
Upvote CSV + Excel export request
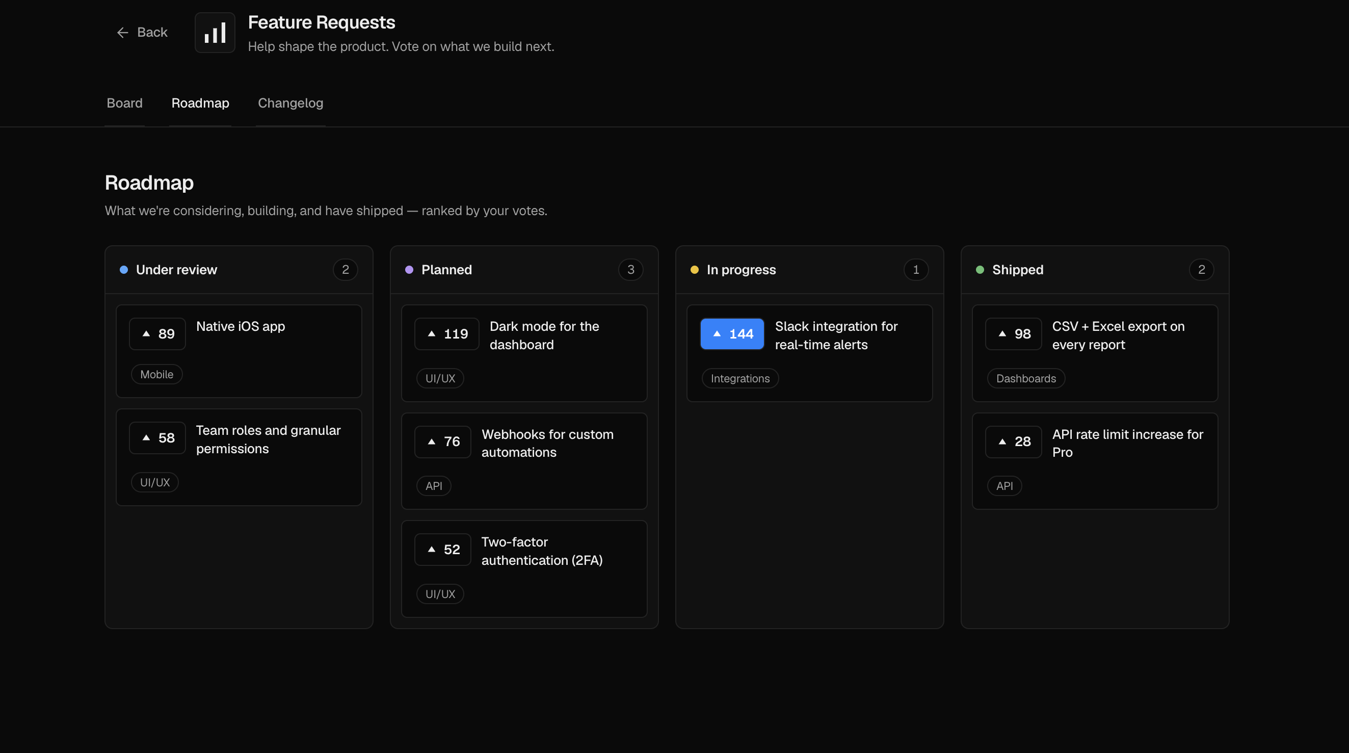(x=1014, y=334)
